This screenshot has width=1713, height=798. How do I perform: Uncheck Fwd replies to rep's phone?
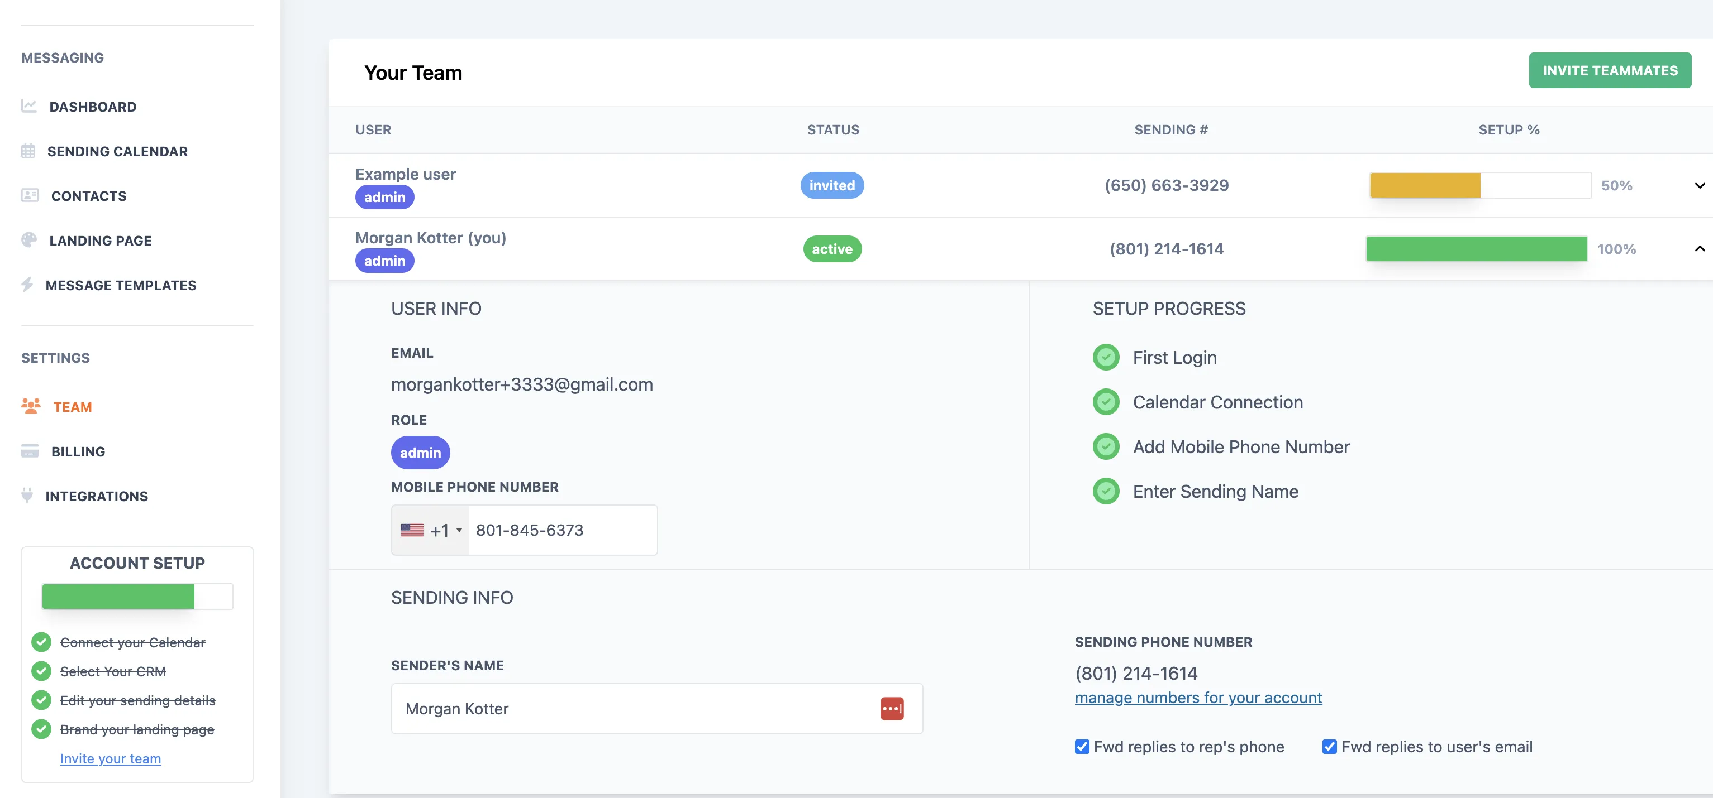1082,746
